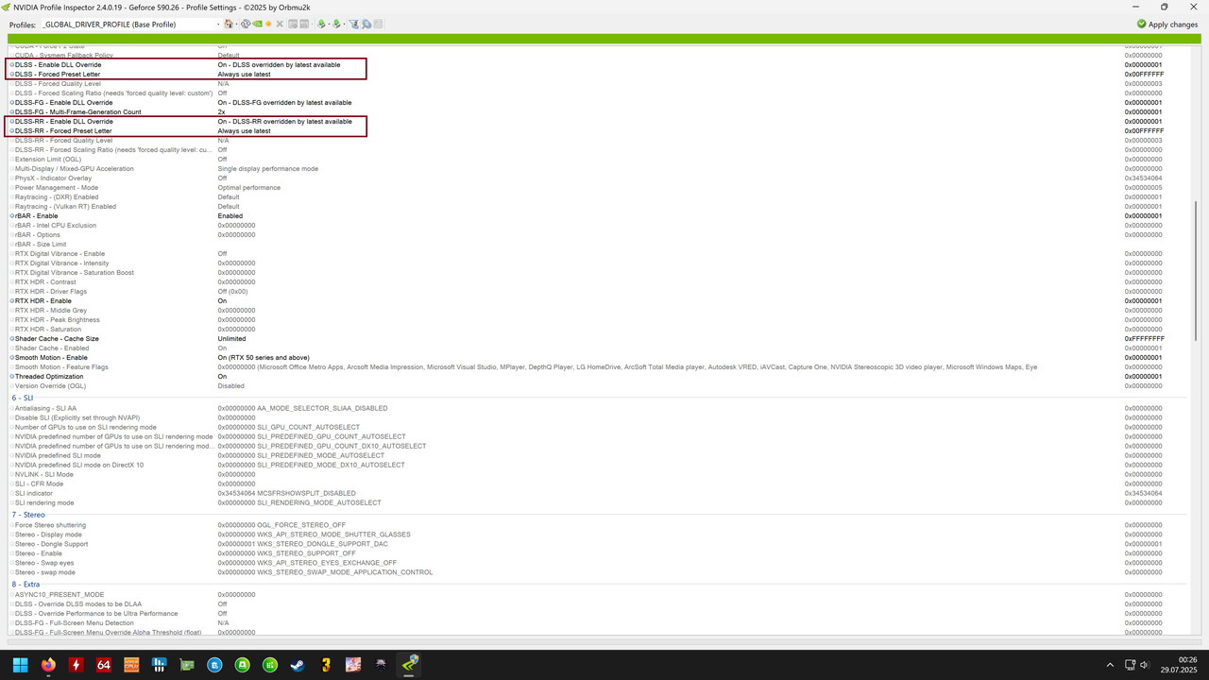Screen dimensions: 1209x680
Task: Click the speaker volume icon in the tray
Action: [1145, 665]
